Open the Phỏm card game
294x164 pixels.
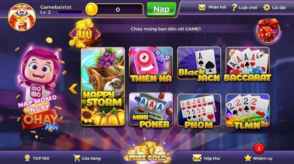pyautogui.click(x=199, y=111)
